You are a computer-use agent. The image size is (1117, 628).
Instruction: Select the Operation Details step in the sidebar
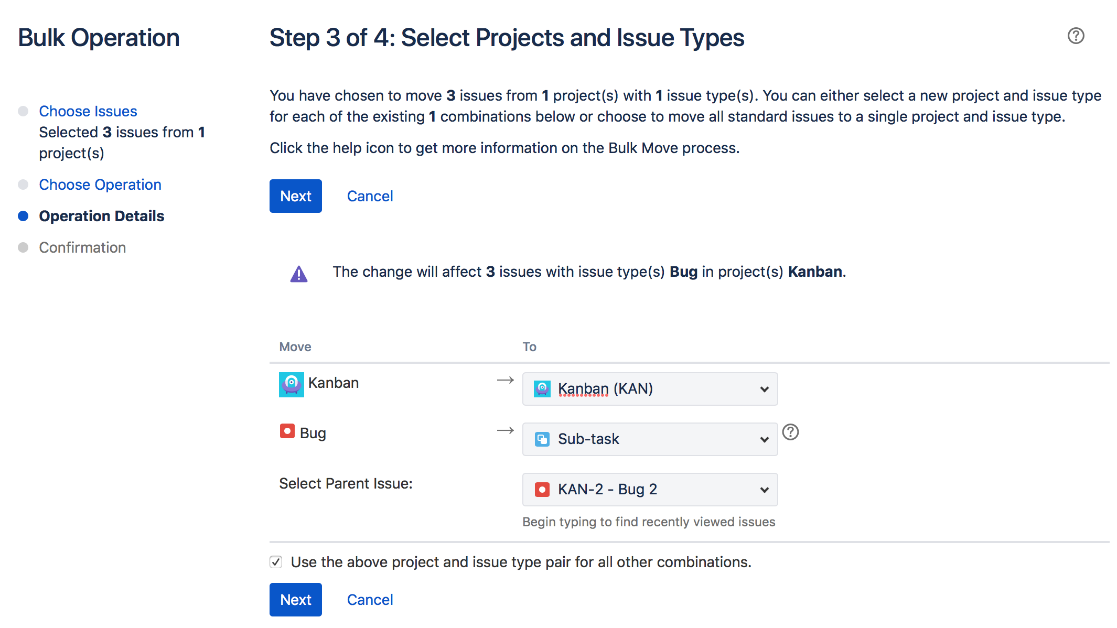click(102, 216)
